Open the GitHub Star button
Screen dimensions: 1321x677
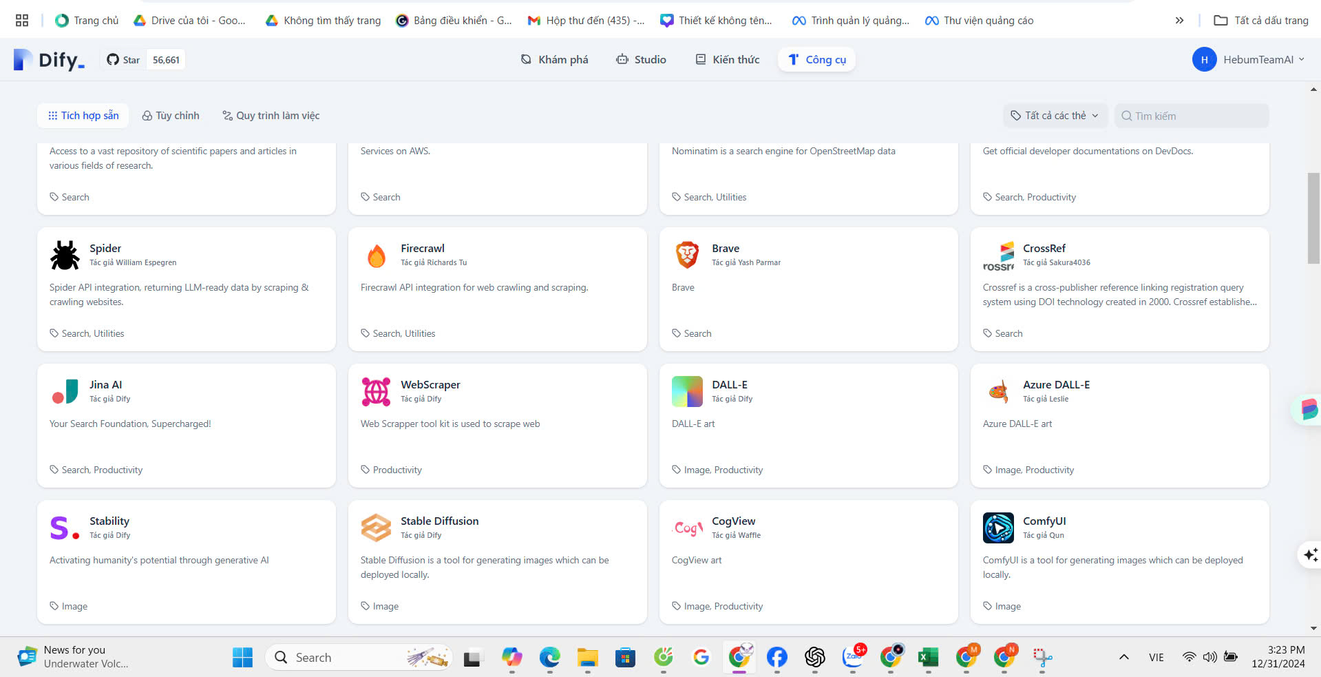[143, 60]
